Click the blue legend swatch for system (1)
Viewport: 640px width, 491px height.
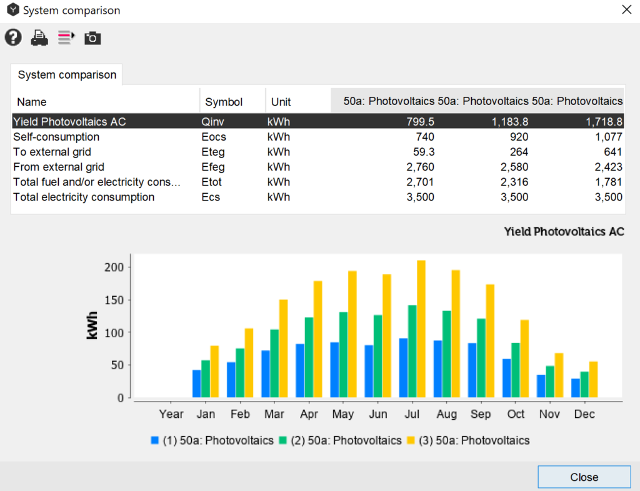coord(156,440)
